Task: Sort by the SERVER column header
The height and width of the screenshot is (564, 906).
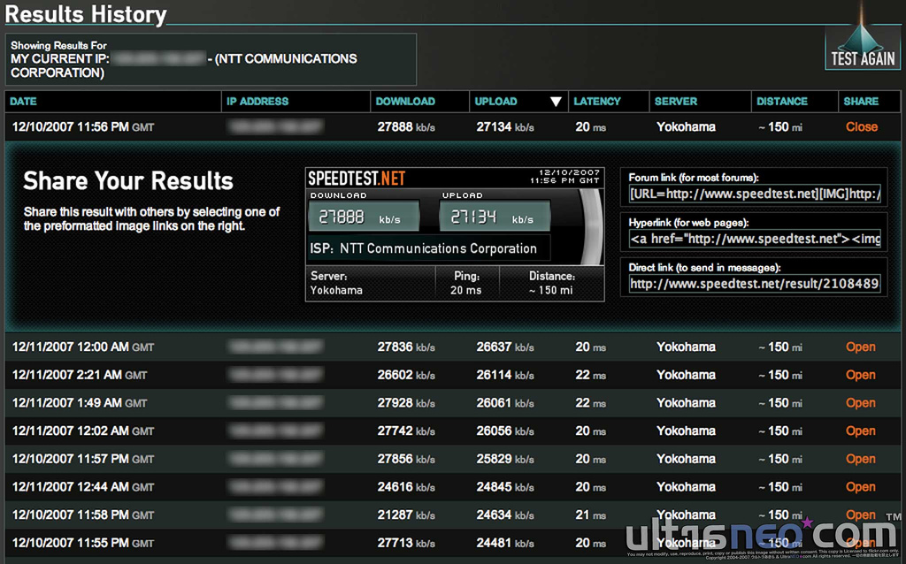Action: [x=675, y=102]
